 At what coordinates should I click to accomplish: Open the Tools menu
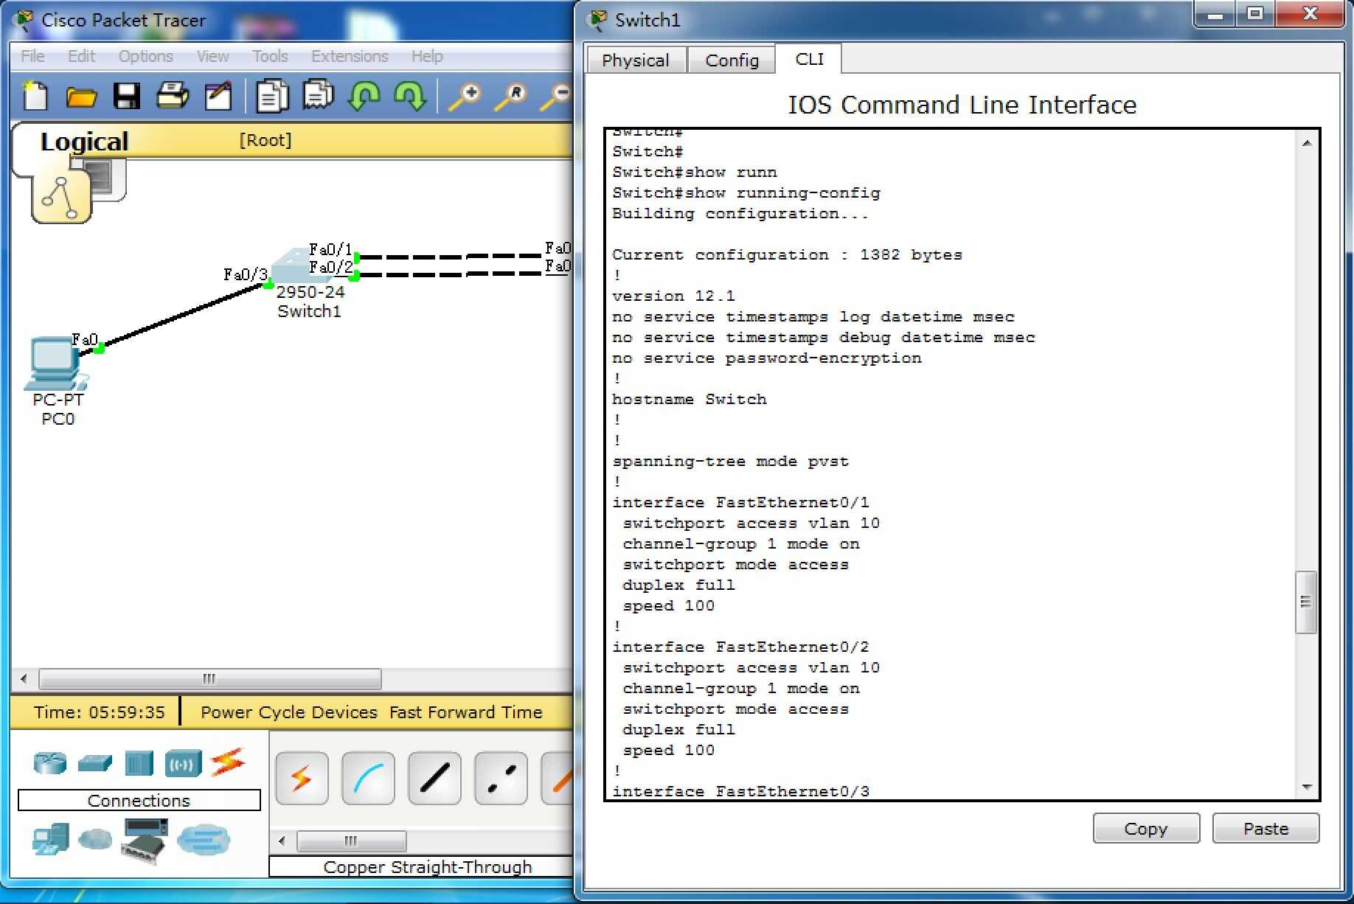click(x=270, y=56)
